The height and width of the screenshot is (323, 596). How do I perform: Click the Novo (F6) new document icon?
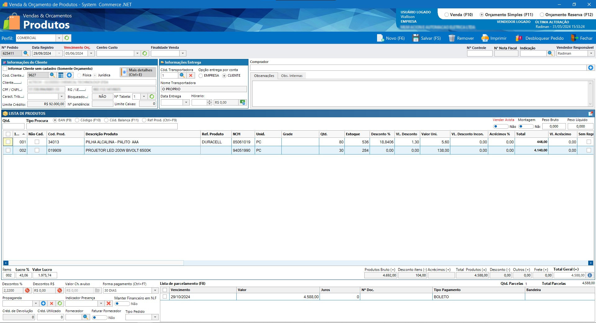pos(380,38)
